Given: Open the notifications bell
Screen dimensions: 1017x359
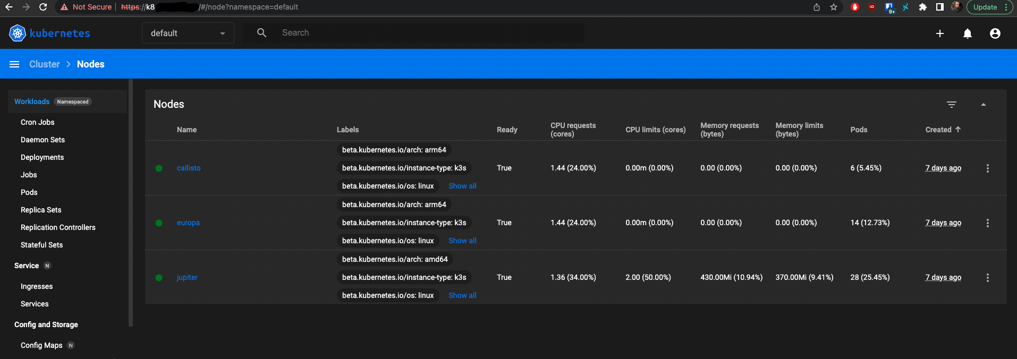Looking at the screenshot, I should (x=967, y=33).
